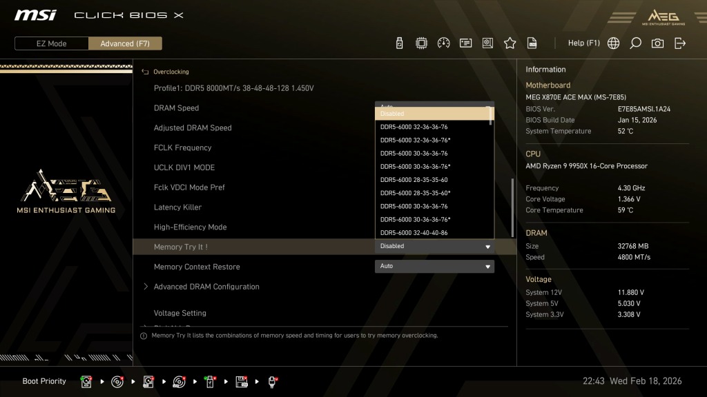Click the Boot Priority label
Image resolution: width=707 pixels, height=397 pixels.
(44, 381)
